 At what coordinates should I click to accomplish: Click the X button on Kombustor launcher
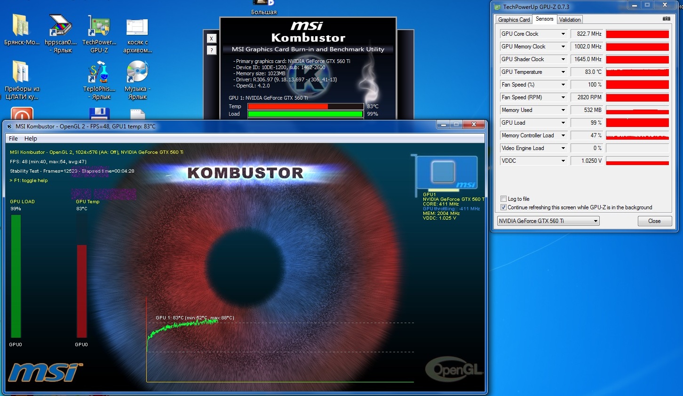(x=212, y=39)
